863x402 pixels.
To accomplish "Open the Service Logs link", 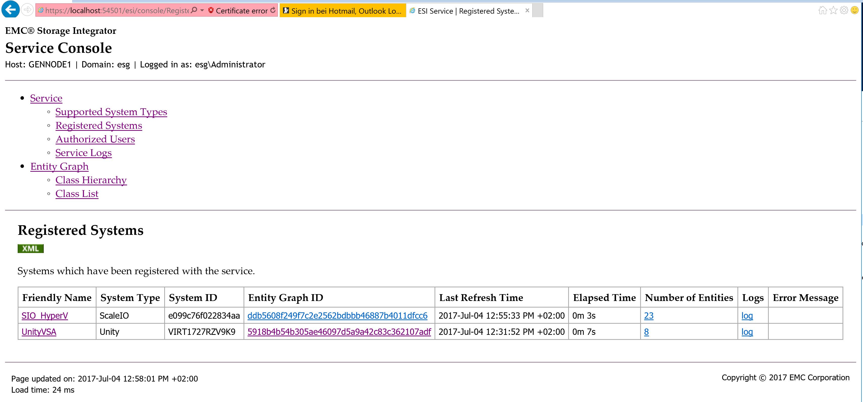I will pos(83,153).
